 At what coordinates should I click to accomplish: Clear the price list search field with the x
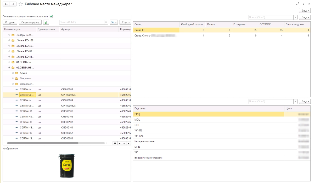[295, 101]
